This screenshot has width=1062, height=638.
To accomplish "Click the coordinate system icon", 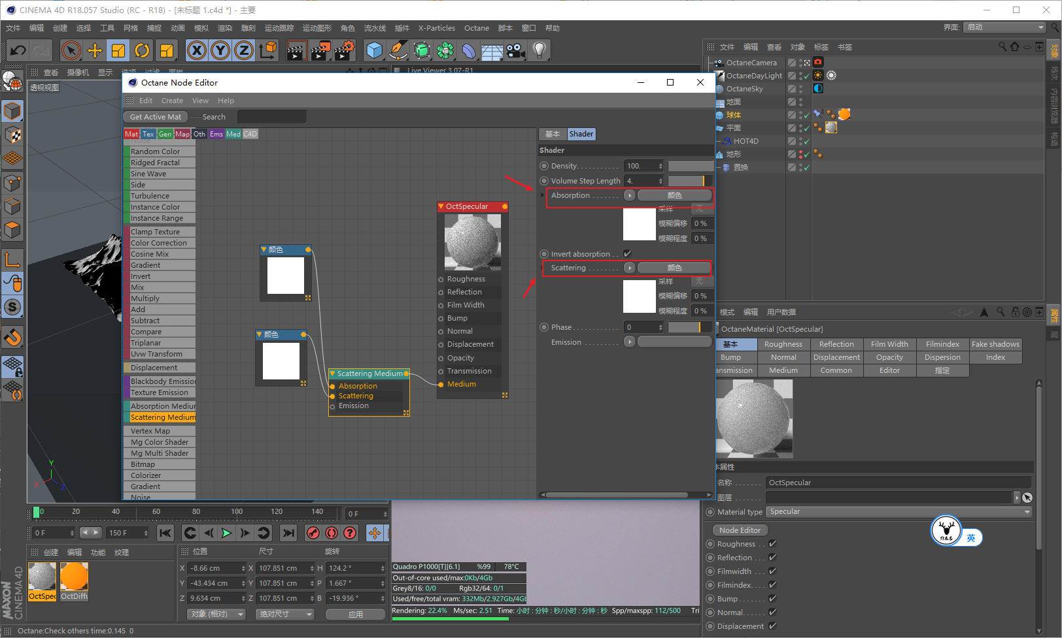I will tap(268, 50).
